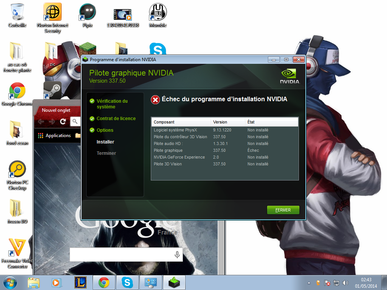Open Windows Explorer from the taskbar
387x290 pixels.
34,282
